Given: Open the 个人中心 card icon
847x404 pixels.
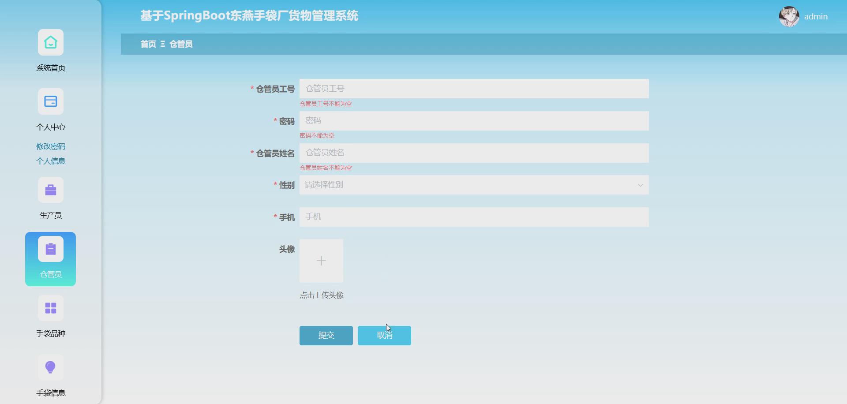Looking at the screenshot, I should pyautogui.click(x=51, y=101).
